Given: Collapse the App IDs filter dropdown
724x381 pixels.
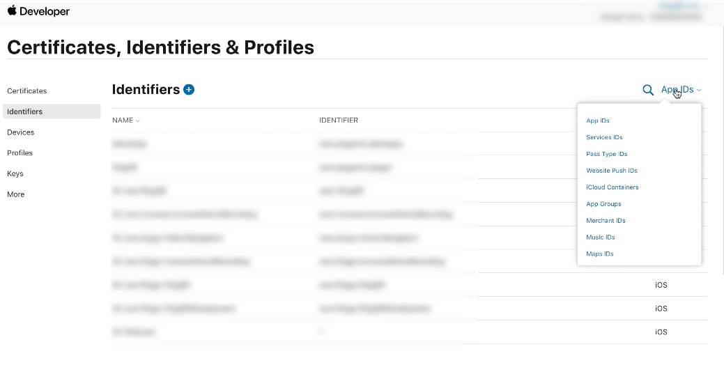Looking at the screenshot, I should [681, 89].
